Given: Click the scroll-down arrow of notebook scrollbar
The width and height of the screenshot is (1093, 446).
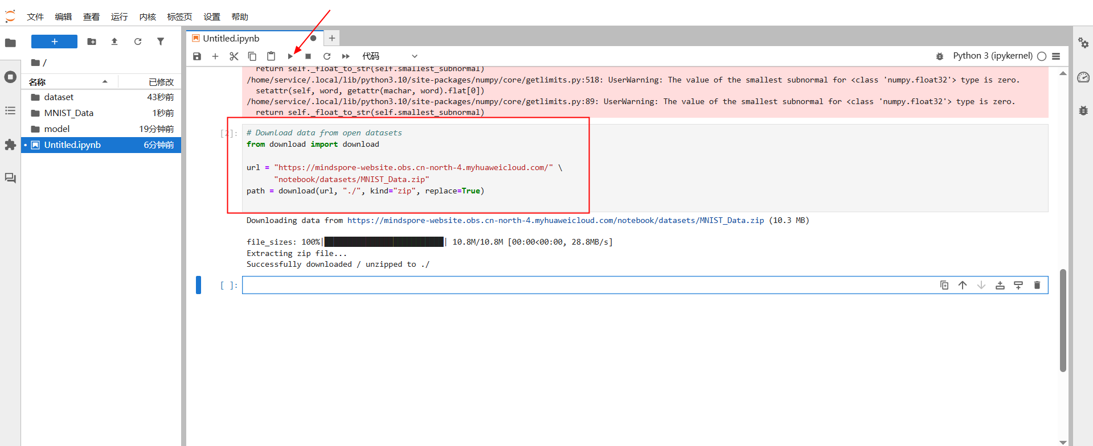Looking at the screenshot, I should [x=1063, y=442].
